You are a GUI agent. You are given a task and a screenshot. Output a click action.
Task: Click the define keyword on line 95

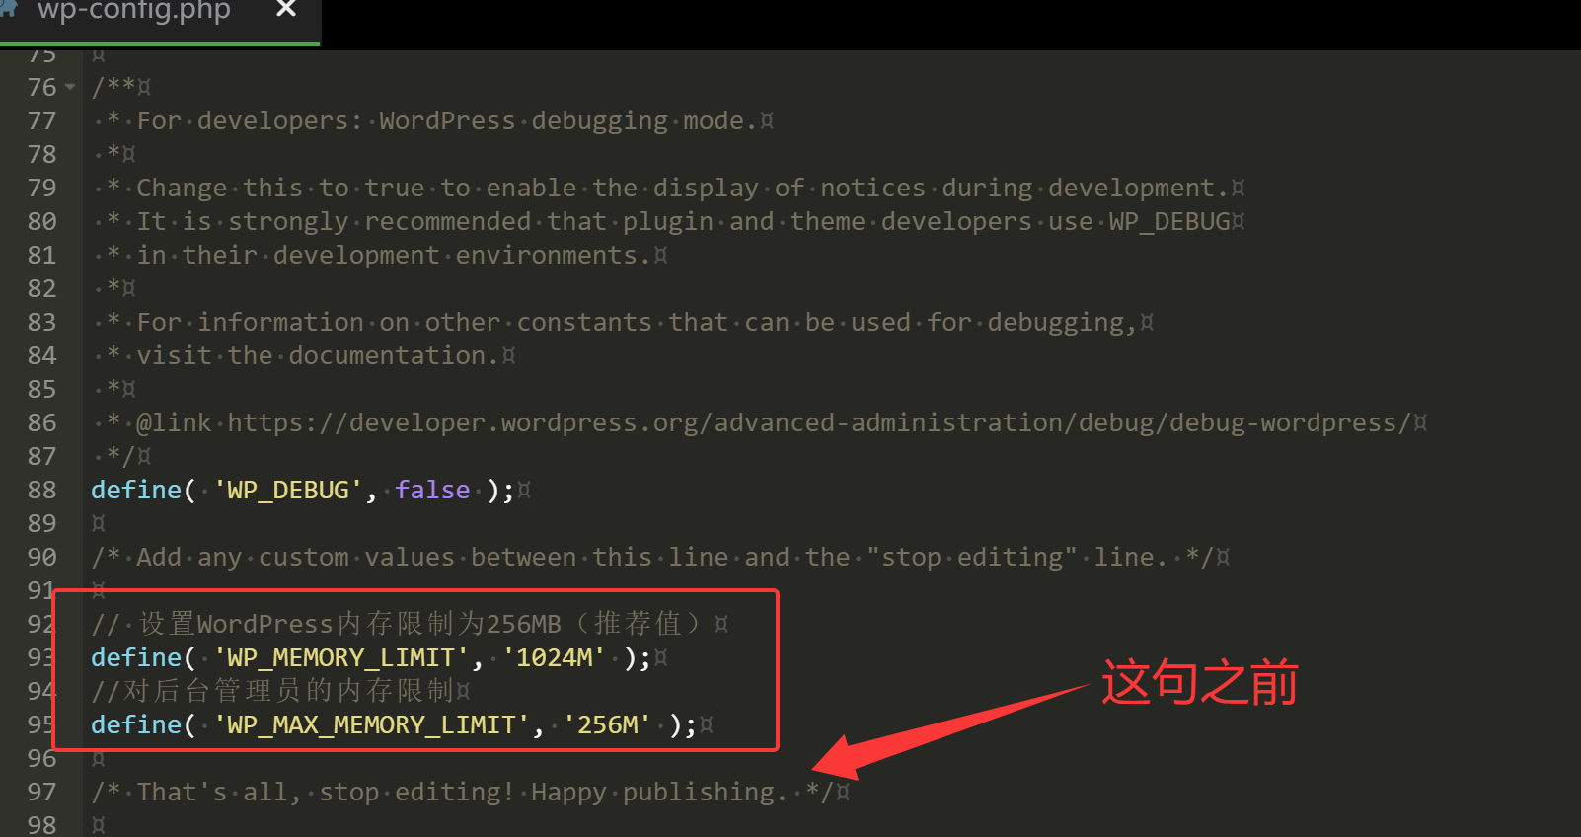click(x=136, y=725)
